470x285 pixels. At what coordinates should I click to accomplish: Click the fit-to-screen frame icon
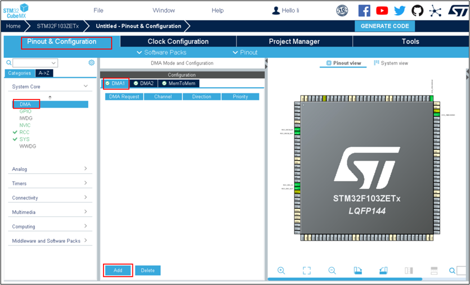pyautogui.click(x=307, y=270)
